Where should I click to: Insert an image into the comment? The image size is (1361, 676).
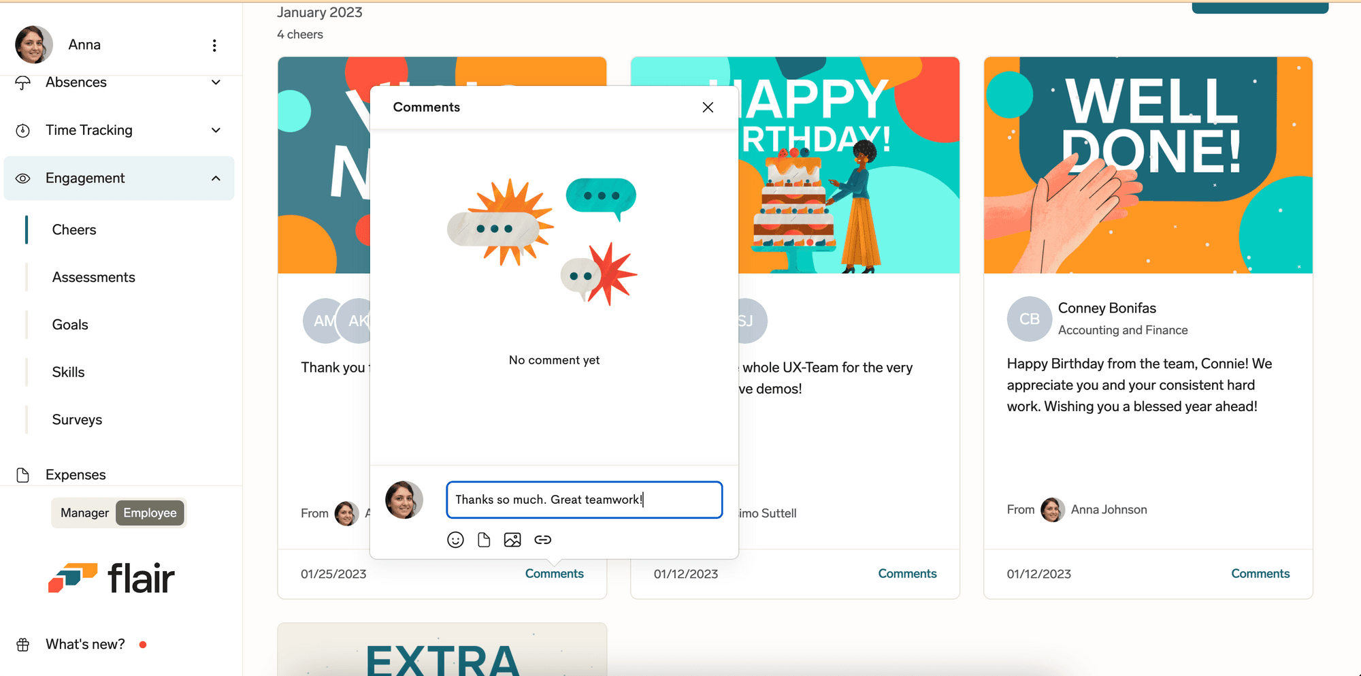coord(512,540)
